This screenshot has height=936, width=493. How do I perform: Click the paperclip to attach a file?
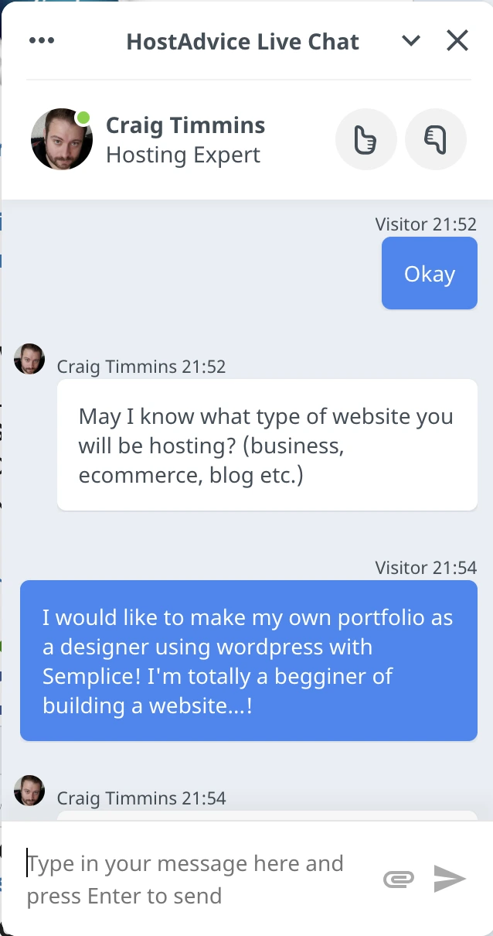tap(399, 880)
